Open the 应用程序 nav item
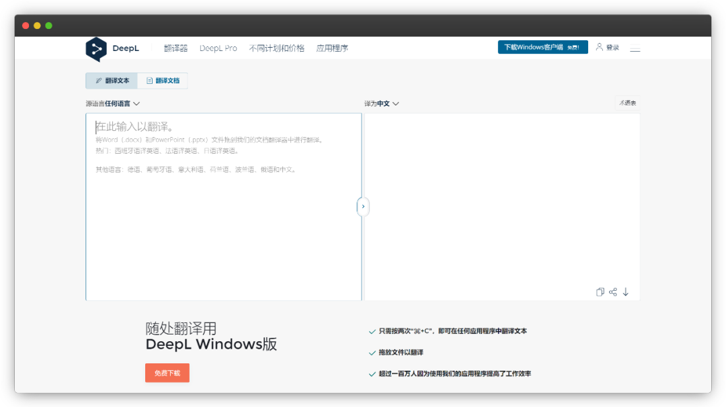The height and width of the screenshot is (407, 726). tap(332, 48)
